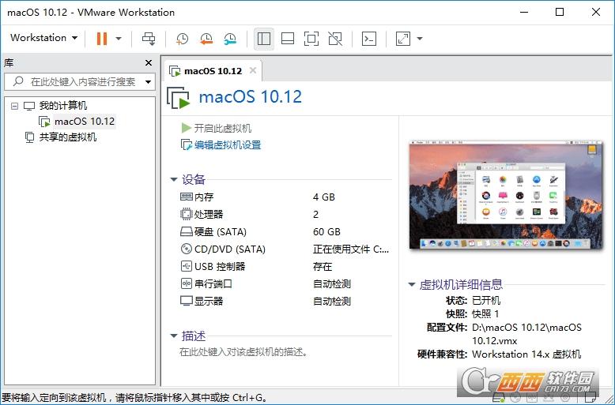Image resolution: width=615 pixels, height=405 pixels.
Task: Click the 快照 1 snapshot value
Action: click(x=485, y=313)
